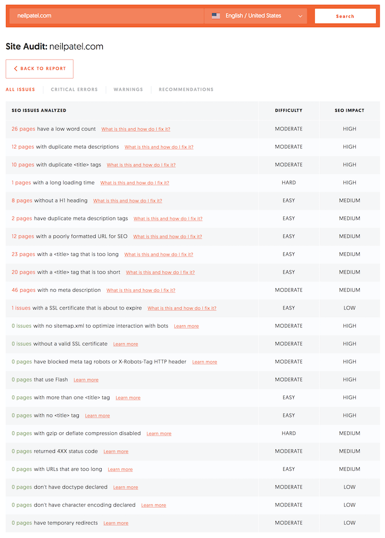The image size is (385, 538).
Task: Click the neilpatel.com domain input field
Action: tap(107, 16)
